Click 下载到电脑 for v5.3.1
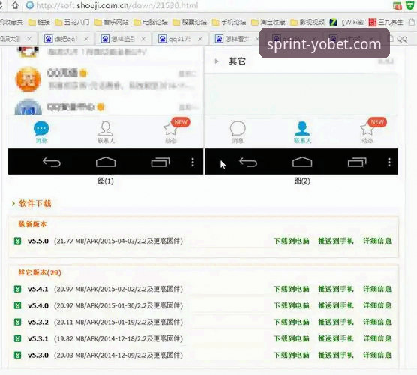The image size is (417, 375). pyautogui.click(x=292, y=338)
